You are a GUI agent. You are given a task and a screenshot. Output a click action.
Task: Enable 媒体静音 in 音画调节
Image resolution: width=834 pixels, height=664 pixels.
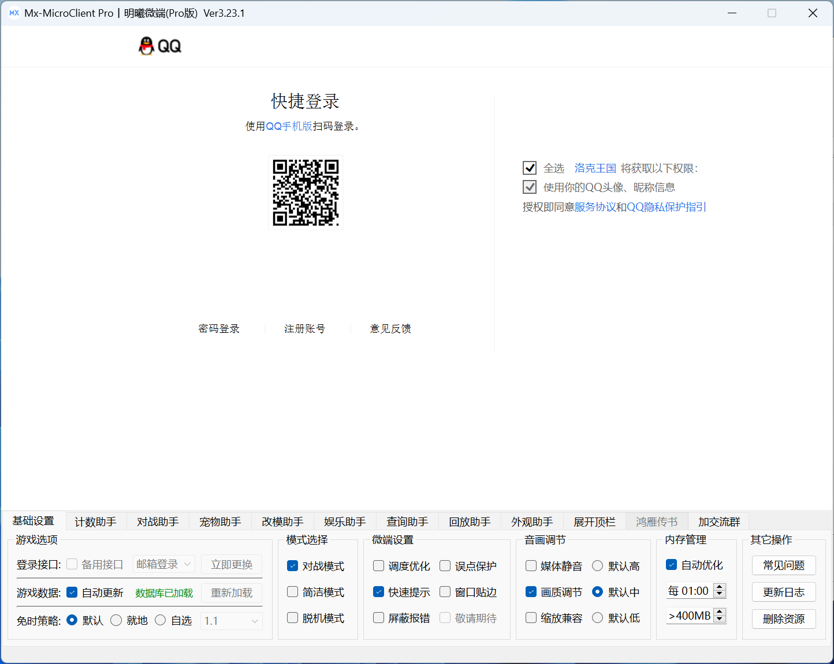pyautogui.click(x=531, y=566)
